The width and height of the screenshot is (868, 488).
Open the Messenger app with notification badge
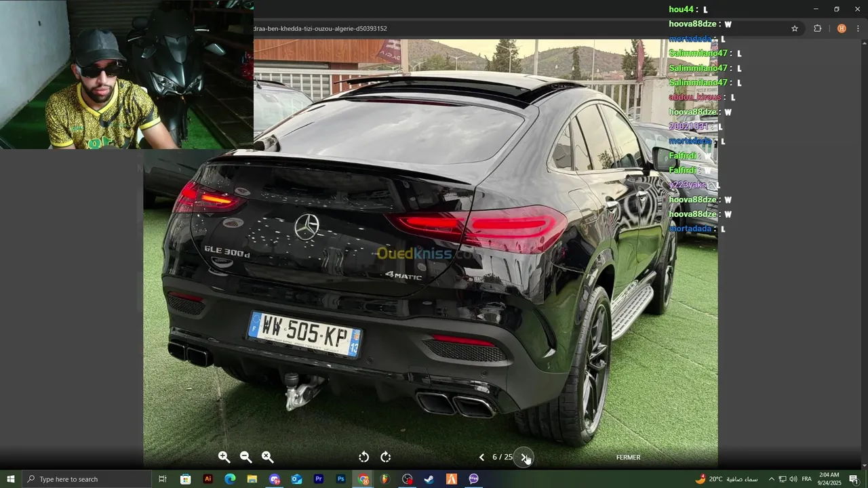click(x=275, y=479)
